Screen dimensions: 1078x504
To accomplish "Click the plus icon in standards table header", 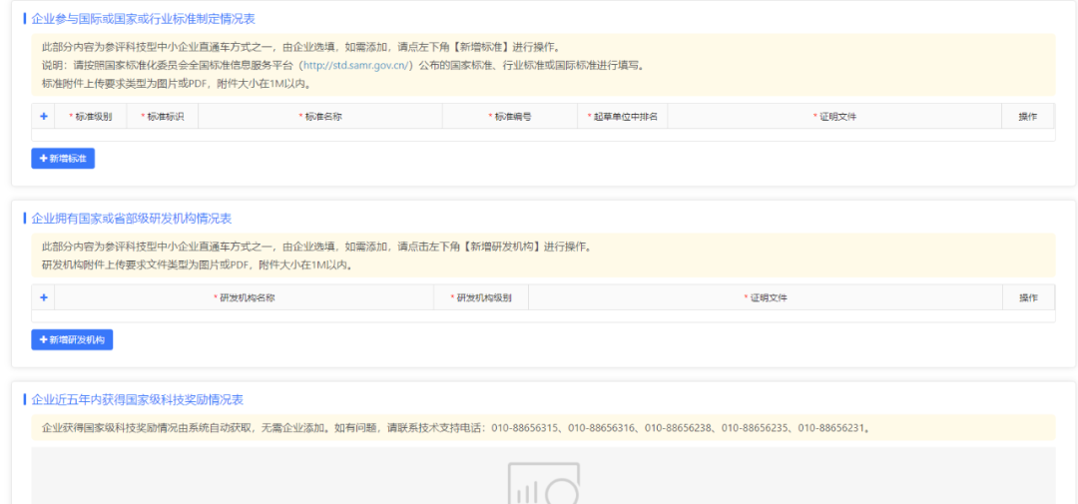I will (x=43, y=116).
